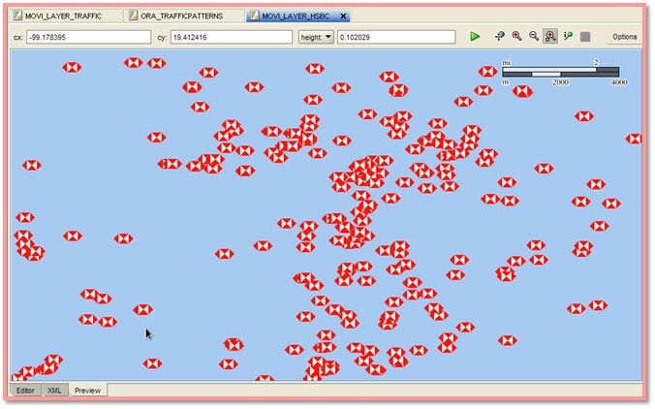Select the identify feature info tool

568,37
